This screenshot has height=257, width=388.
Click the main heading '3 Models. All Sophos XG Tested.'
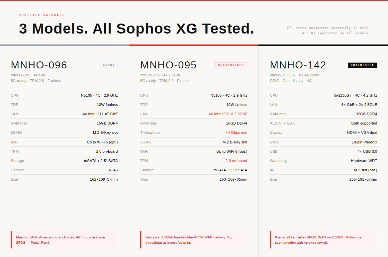coord(137,29)
